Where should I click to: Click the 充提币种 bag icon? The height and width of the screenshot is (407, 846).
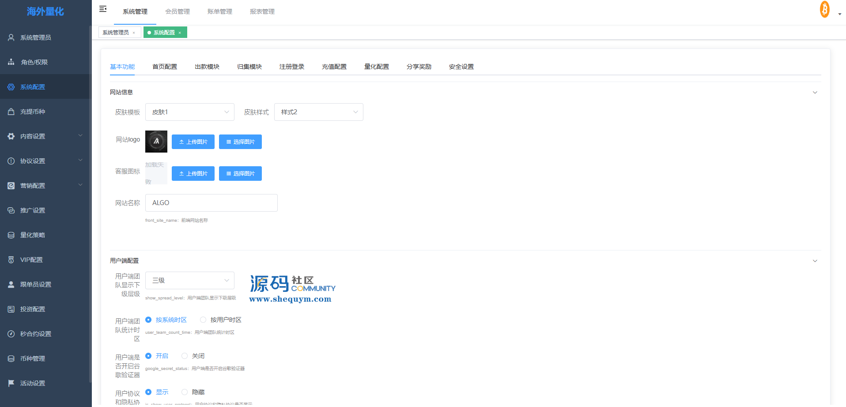[x=11, y=112]
